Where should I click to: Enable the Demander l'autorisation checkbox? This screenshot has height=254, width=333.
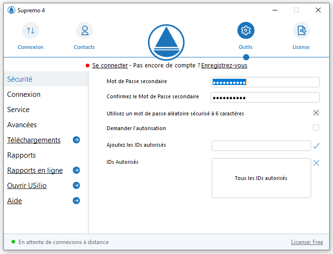(316, 128)
